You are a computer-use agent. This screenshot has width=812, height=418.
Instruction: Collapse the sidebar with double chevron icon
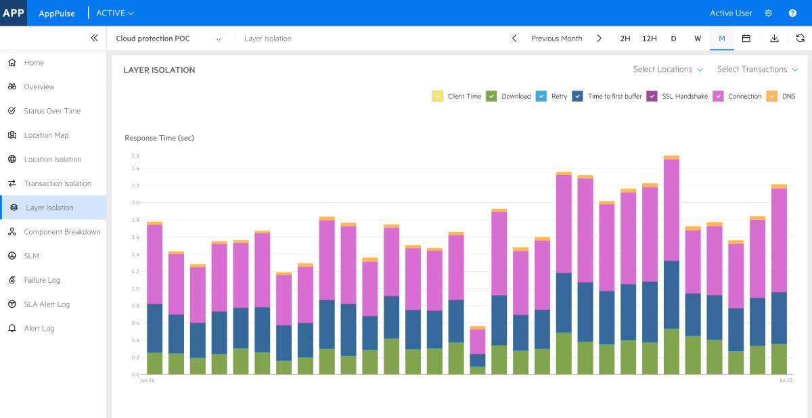tap(94, 39)
